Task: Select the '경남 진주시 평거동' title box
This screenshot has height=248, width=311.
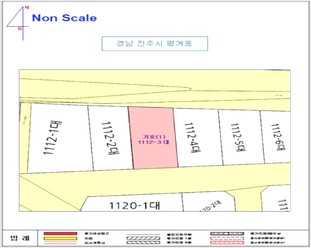Action: pos(155,44)
